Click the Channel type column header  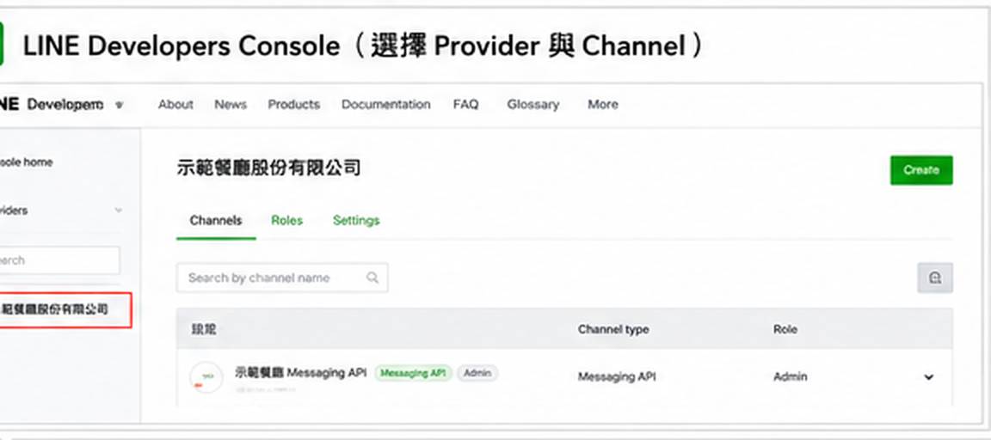click(x=613, y=329)
